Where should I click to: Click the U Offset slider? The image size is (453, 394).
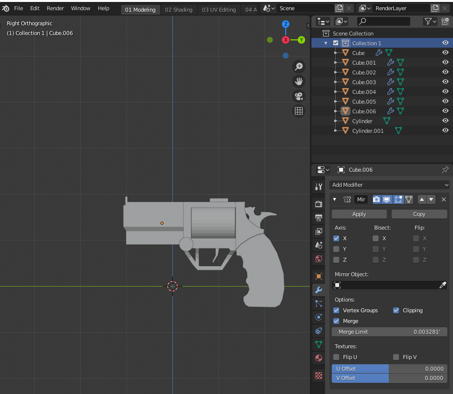[389, 369]
